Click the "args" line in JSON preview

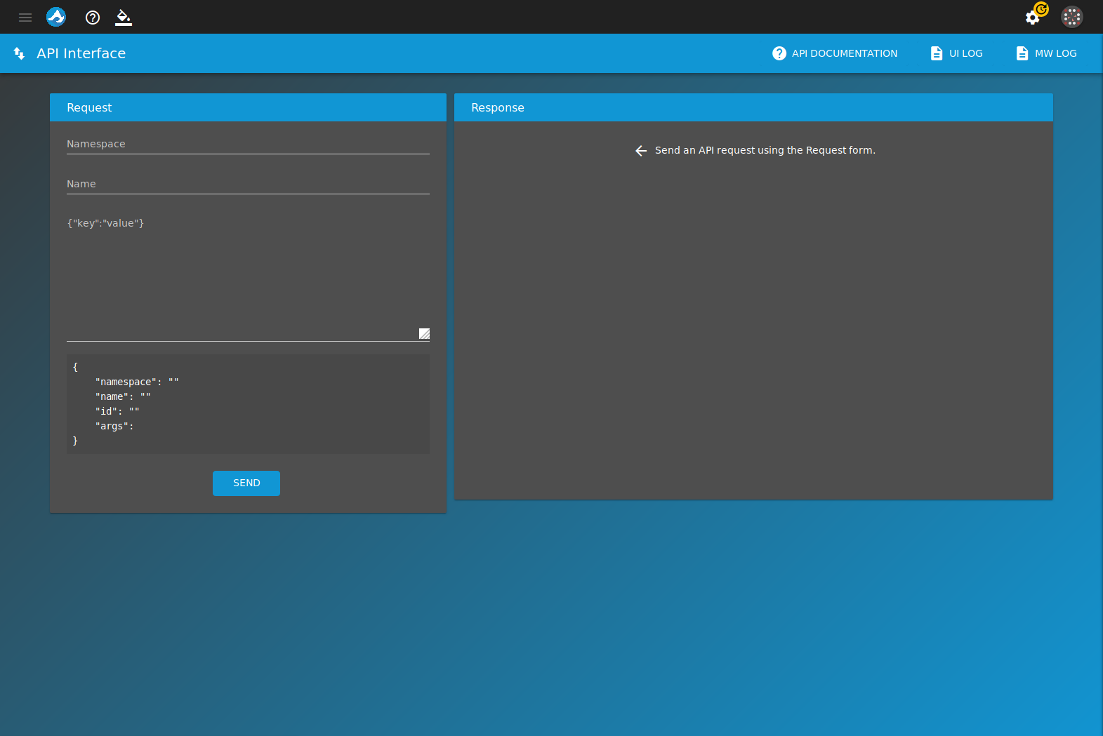tap(114, 426)
